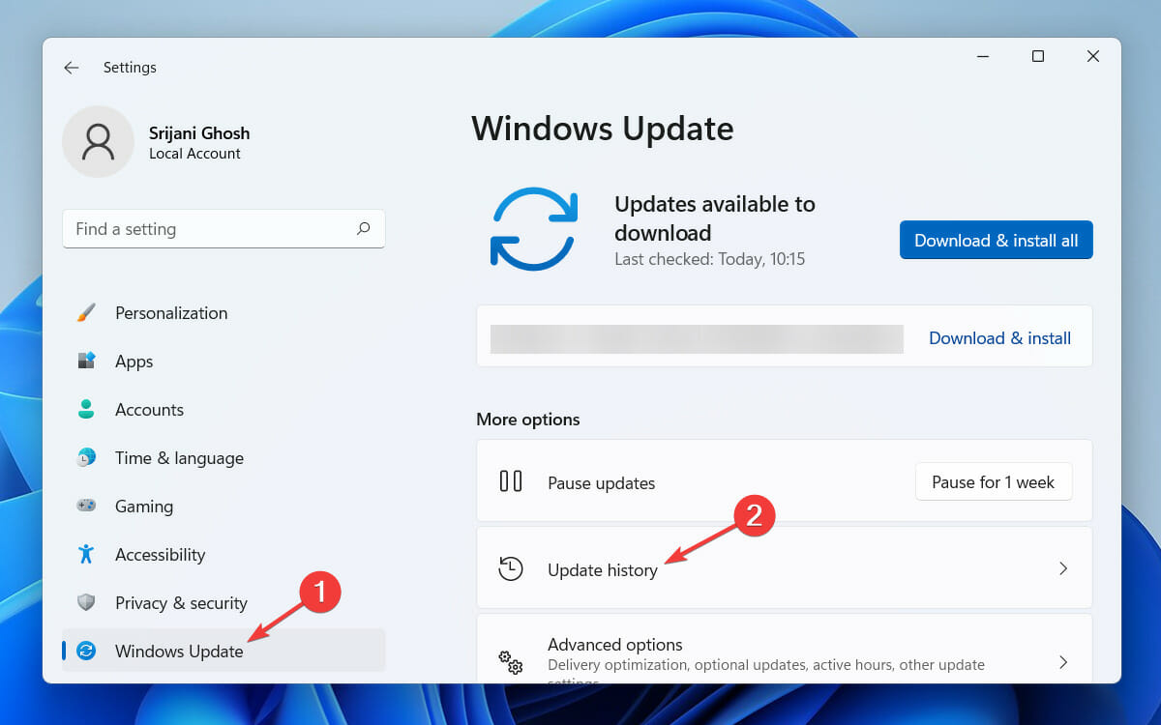Viewport: 1161px width, 725px height.
Task: Go to Time & language settings
Action: (x=223, y=458)
